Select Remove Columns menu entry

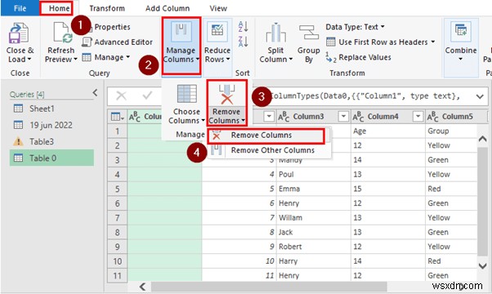click(266, 136)
